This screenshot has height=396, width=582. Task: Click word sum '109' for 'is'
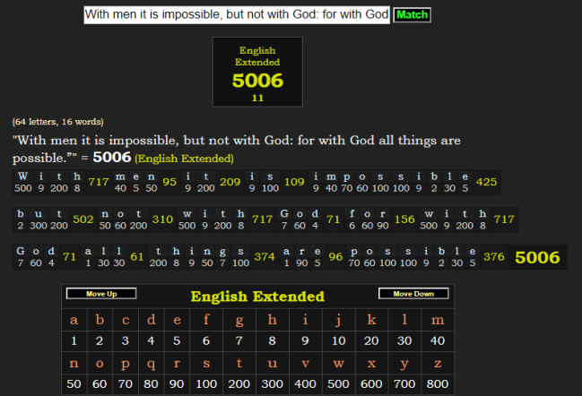point(294,182)
